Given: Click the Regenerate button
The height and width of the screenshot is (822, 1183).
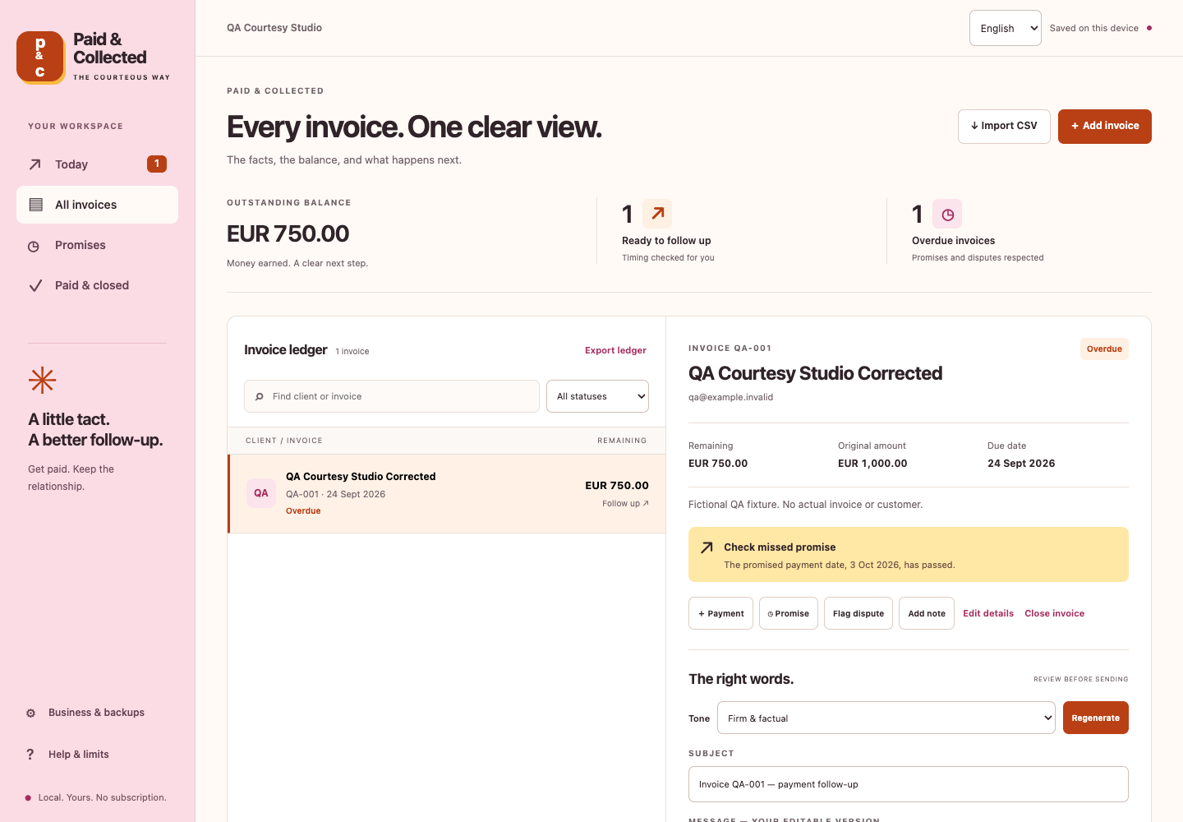Looking at the screenshot, I should tap(1096, 718).
